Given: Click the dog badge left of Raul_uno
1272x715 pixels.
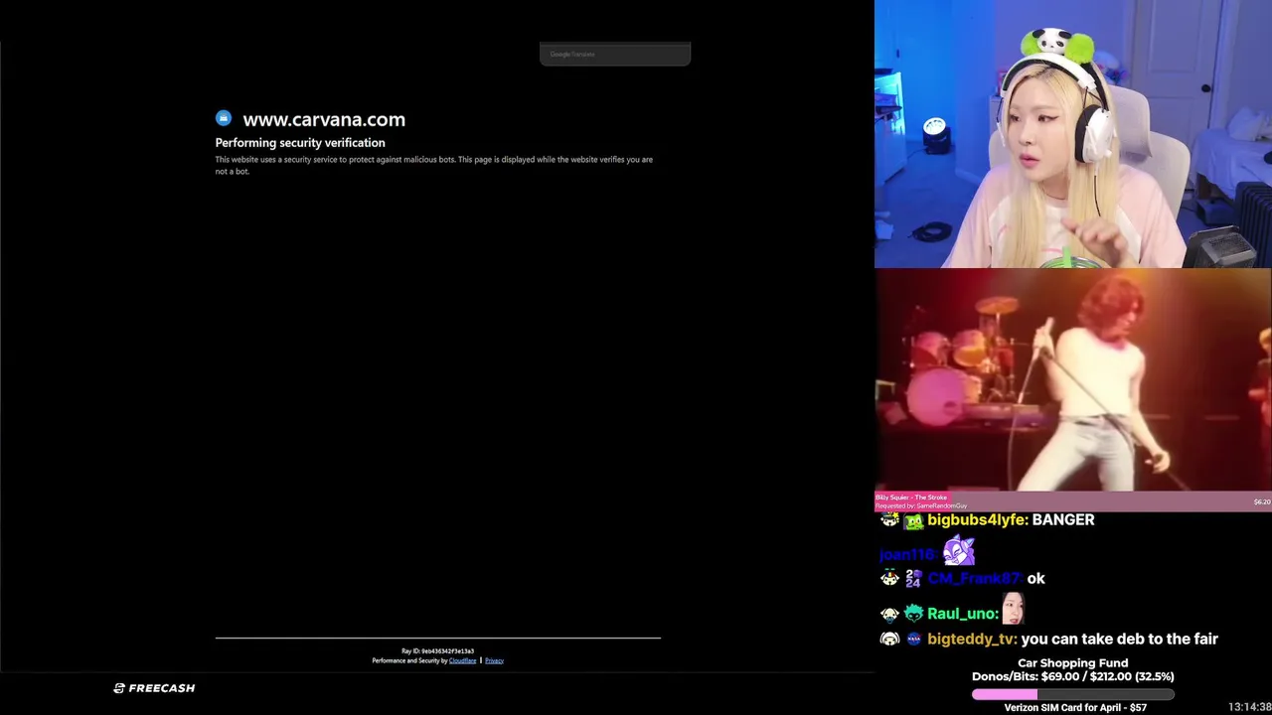Looking at the screenshot, I should point(889,614).
